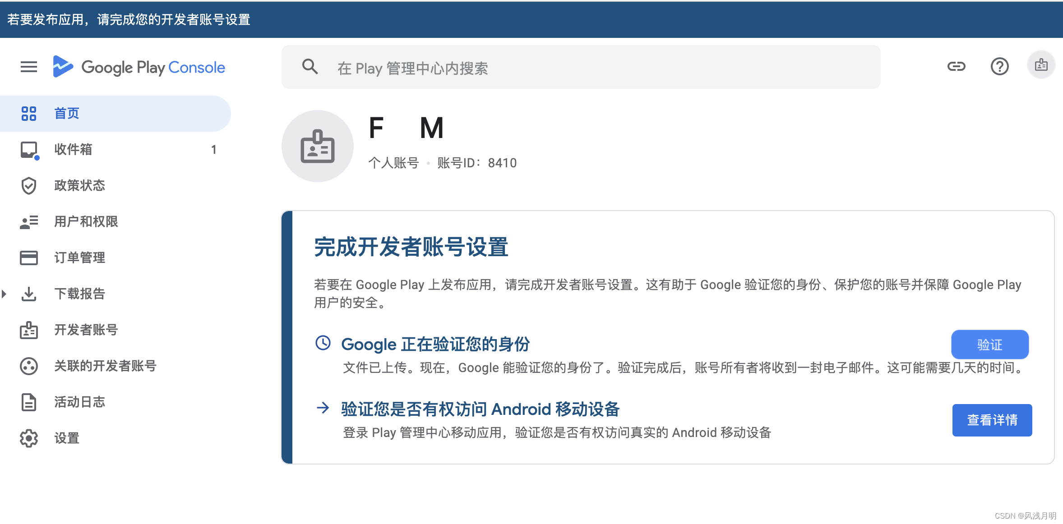Click the hamburger menu icon

29,67
